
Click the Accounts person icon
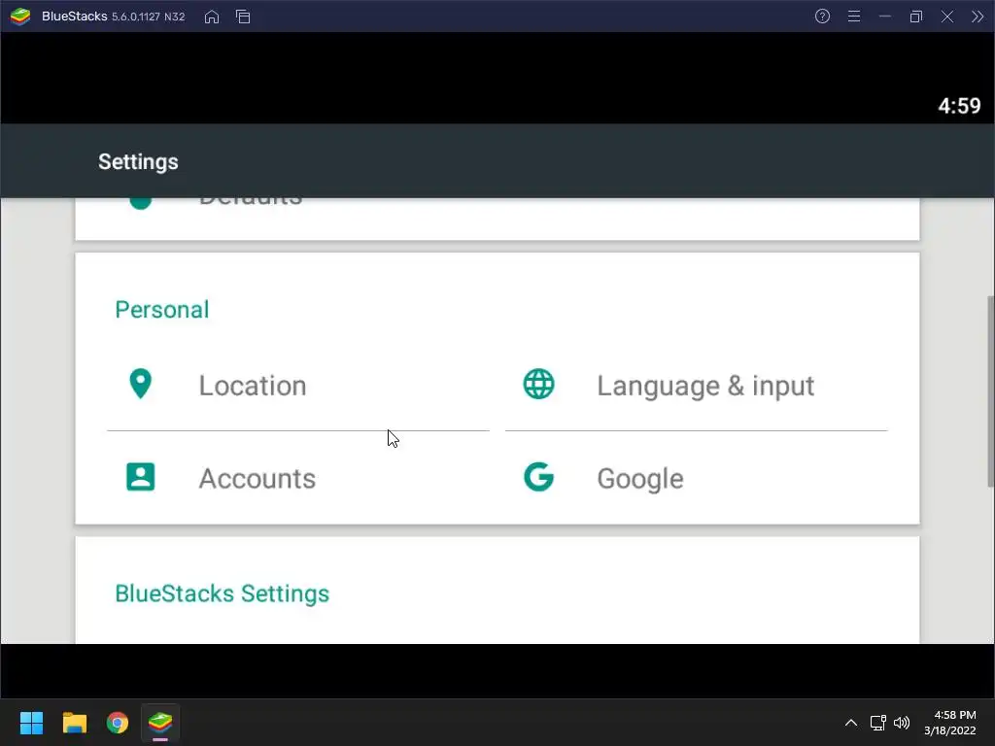coord(140,477)
